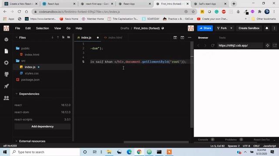
Task: Bookmark page with Chrome star icon
Action: pos(193,12)
